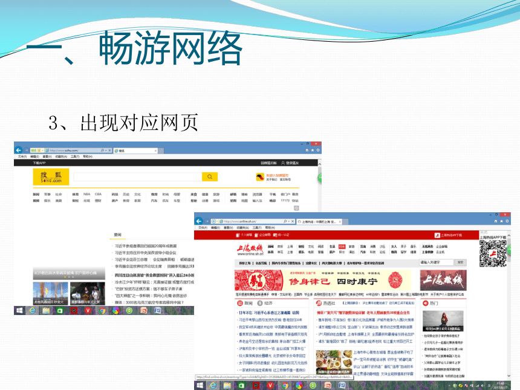The width and height of the screenshot is (520, 390).
Task: Click the stop X in Shanghai Online address bar
Action: point(293,221)
